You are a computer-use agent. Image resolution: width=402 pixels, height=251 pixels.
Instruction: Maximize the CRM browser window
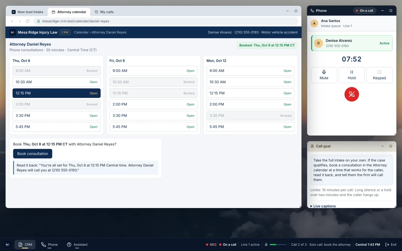click(x=296, y=11)
